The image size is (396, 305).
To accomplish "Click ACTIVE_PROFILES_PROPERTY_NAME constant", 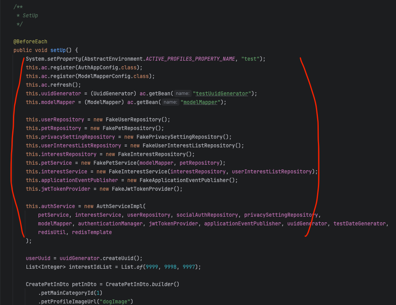I will [191, 59].
